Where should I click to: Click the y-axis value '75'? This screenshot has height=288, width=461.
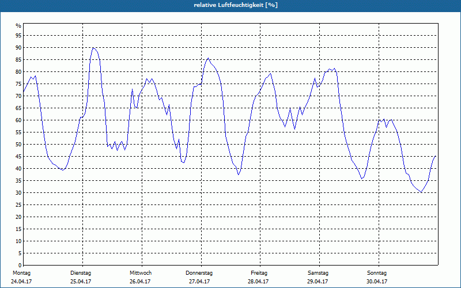[18, 84]
